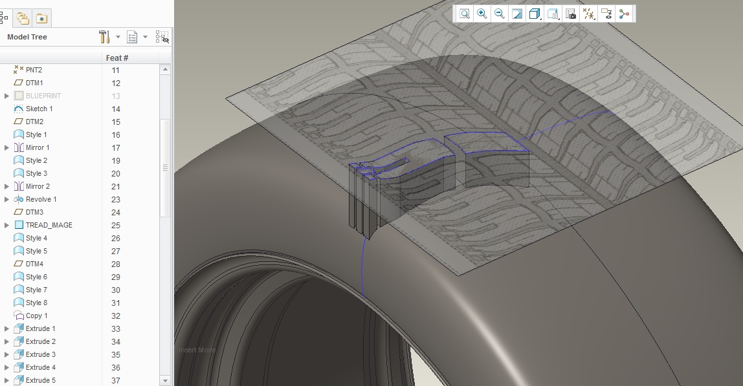Click the TREAD_IMAGE feature icon
The width and height of the screenshot is (743, 386).
coord(19,225)
